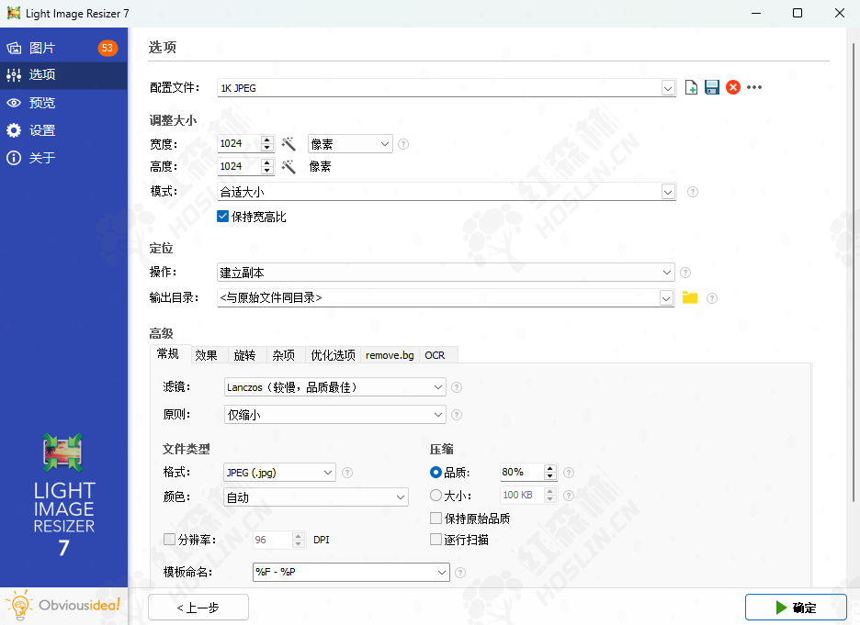The width and height of the screenshot is (860, 625).
Task: Click the 确定 button
Action: click(796, 608)
